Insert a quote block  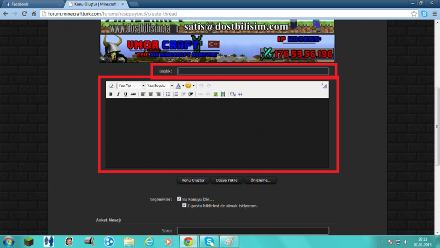[x=240, y=94]
